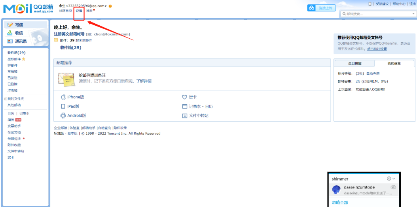
Task: Click the Apple icon for iPhone版
Action: tap(63, 97)
